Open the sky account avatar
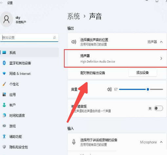The image size is (167, 155). [6, 19]
